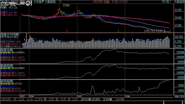Select the 均價55 =14.58 label
This screenshot has height=104, width=185.
[x=9, y=13]
